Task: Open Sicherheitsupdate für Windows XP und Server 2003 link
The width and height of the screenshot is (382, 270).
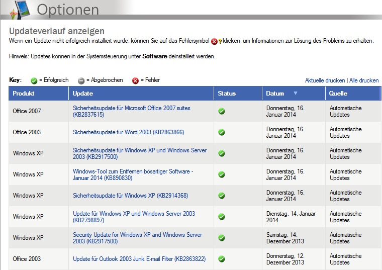Action: click(140, 153)
